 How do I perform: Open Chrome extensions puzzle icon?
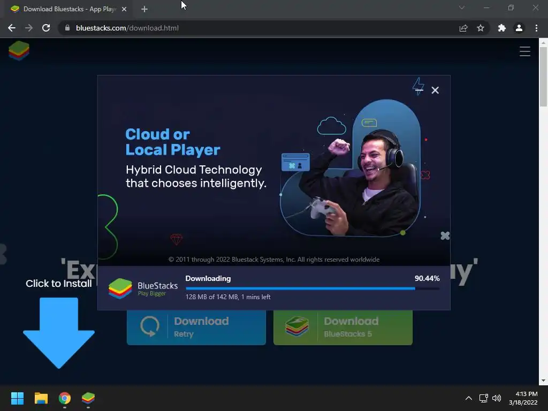(x=502, y=28)
